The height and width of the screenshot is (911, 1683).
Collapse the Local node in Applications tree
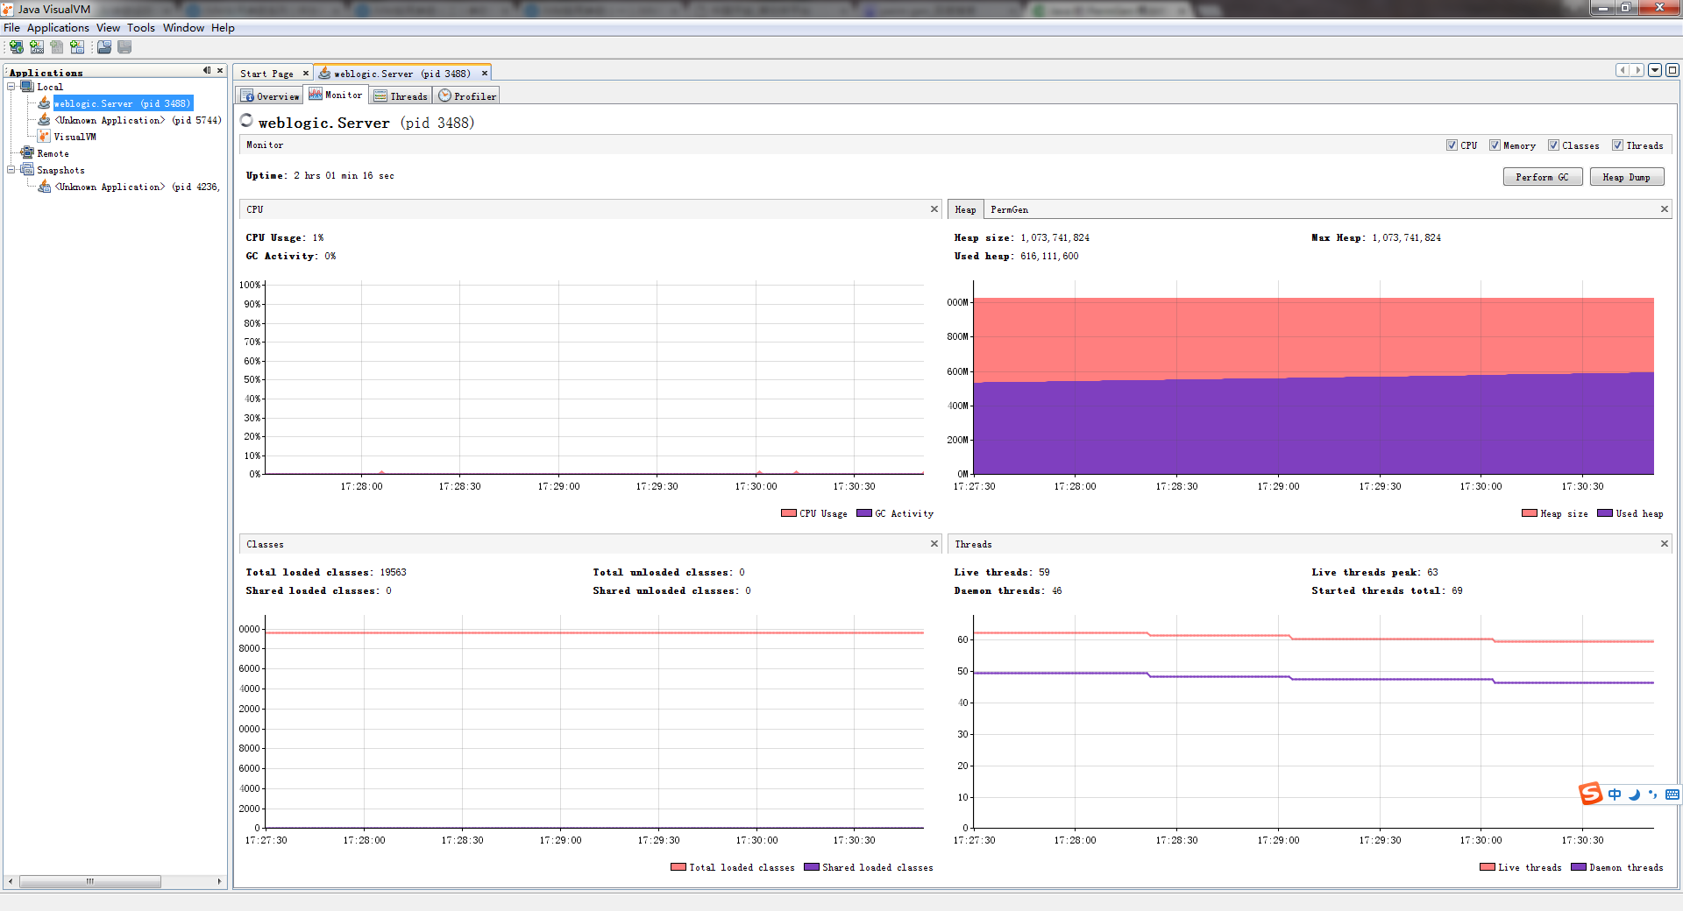tap(11, 86)
